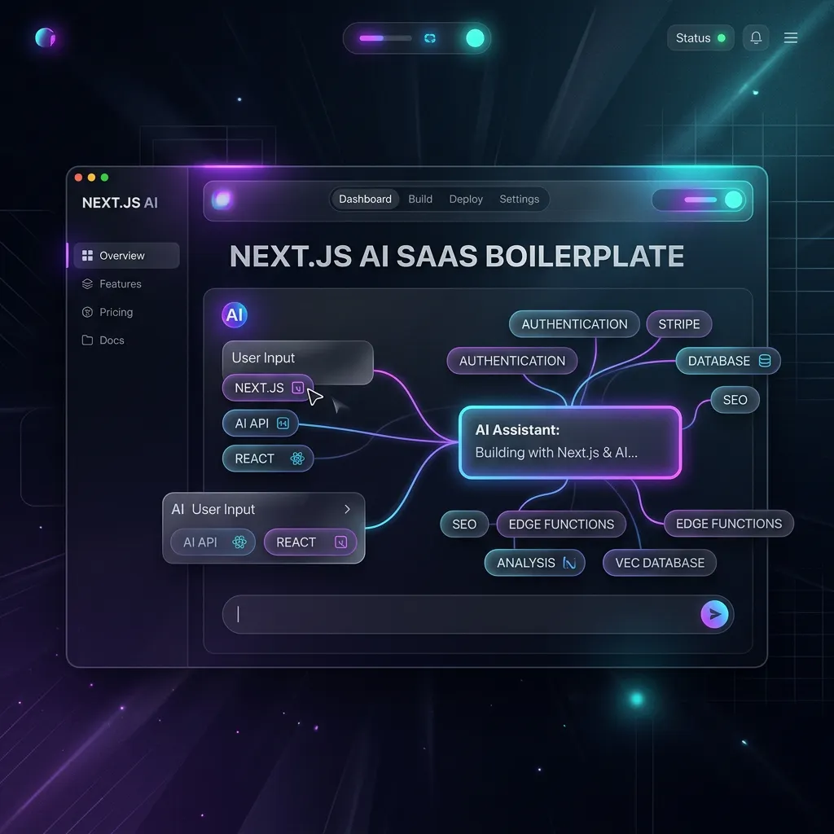Adjust the purple slider in top pill bar
Viewport: 834px width, 834px height.
[x=385, y=38]
